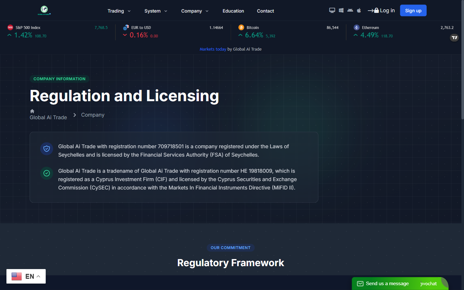Click the S&P 500 Index ticker
Screen dimensions: 464x290
[58, 32]
